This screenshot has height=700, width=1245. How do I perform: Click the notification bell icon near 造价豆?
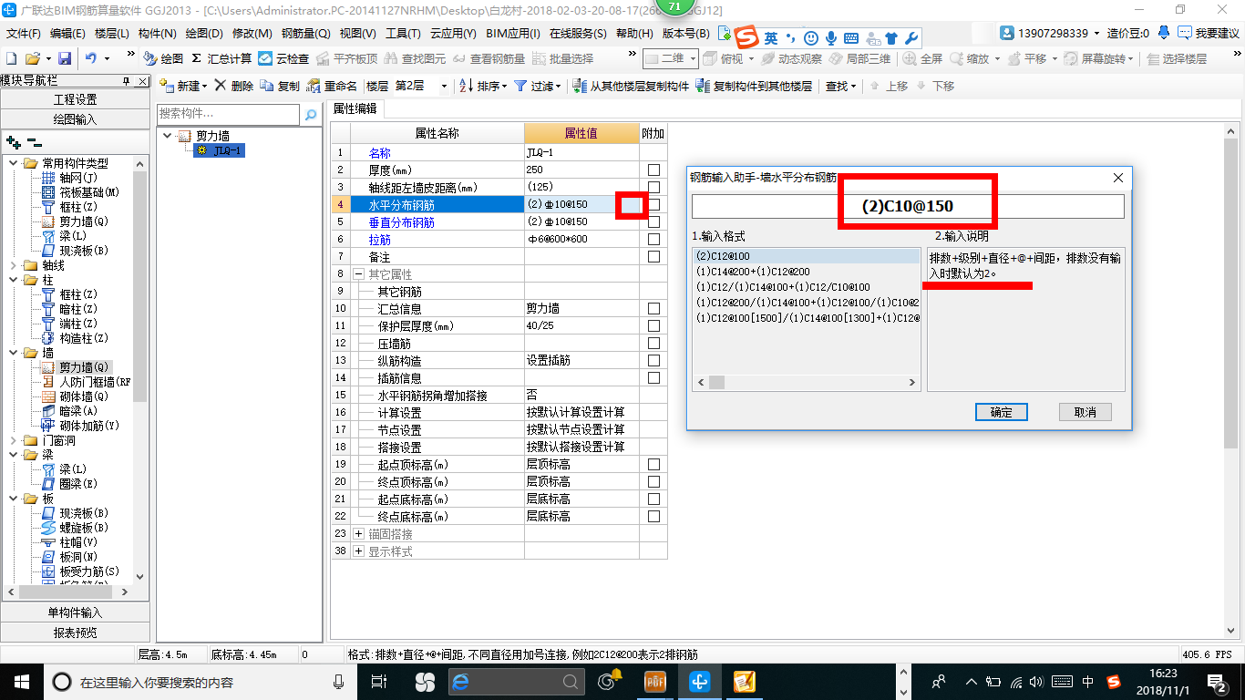pyautogui.click(x=1164, y=33)
